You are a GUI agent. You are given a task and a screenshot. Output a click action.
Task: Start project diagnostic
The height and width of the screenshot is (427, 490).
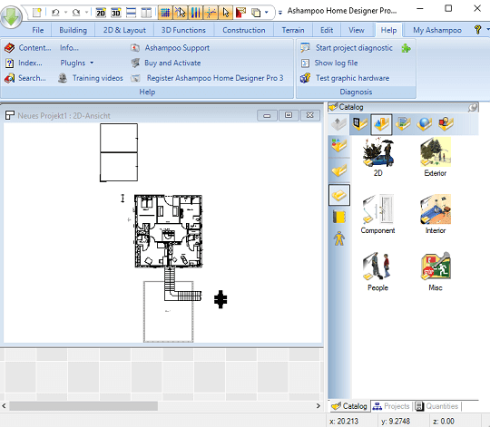347,48
